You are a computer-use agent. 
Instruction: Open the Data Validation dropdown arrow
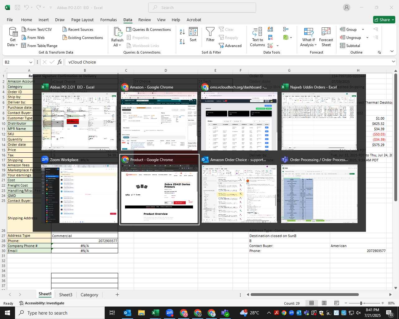(277, 46)
